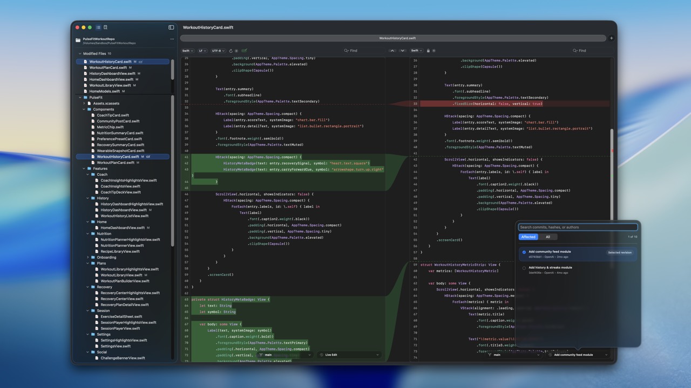Click the green checkmark edit icon
This screenshot has width=691, height=388.
tap(244, 51)
